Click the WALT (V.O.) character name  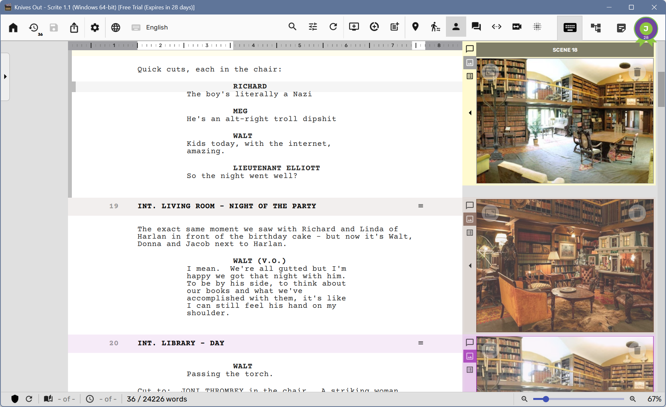tap(259, 261)
